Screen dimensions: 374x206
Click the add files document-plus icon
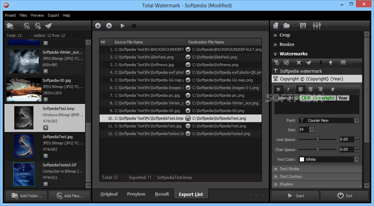[x=27, y=26]
